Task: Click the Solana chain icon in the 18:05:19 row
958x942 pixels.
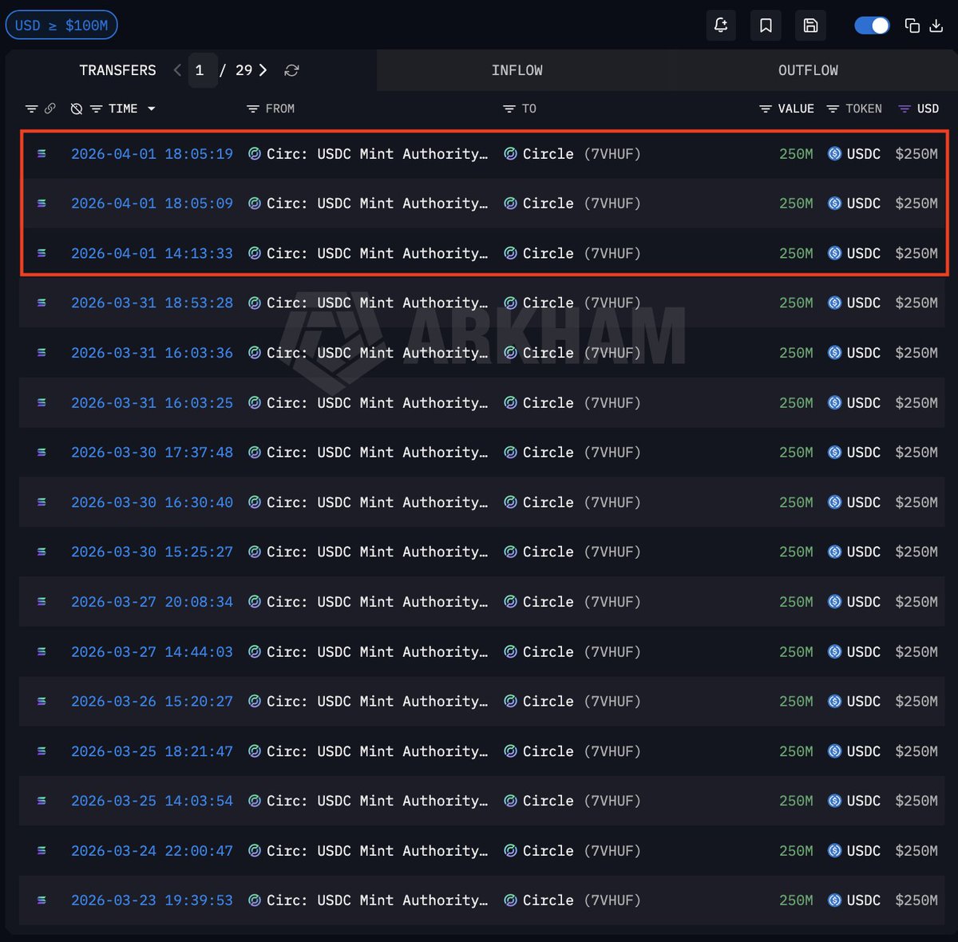Action: 42,154
